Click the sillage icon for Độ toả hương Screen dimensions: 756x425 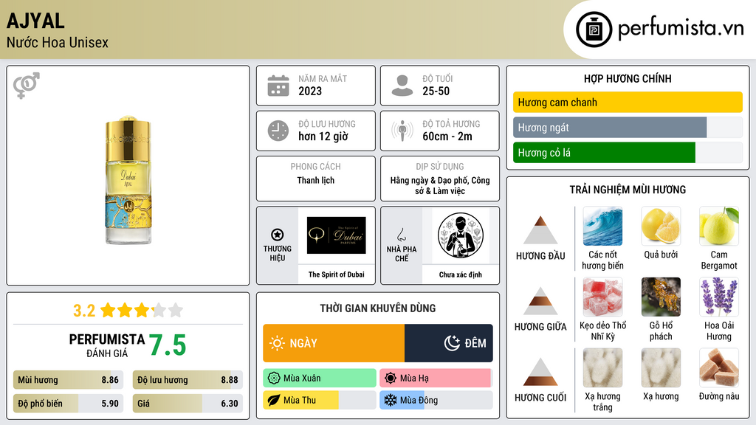pos(402,131)
